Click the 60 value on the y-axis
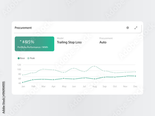 (20, 79)
